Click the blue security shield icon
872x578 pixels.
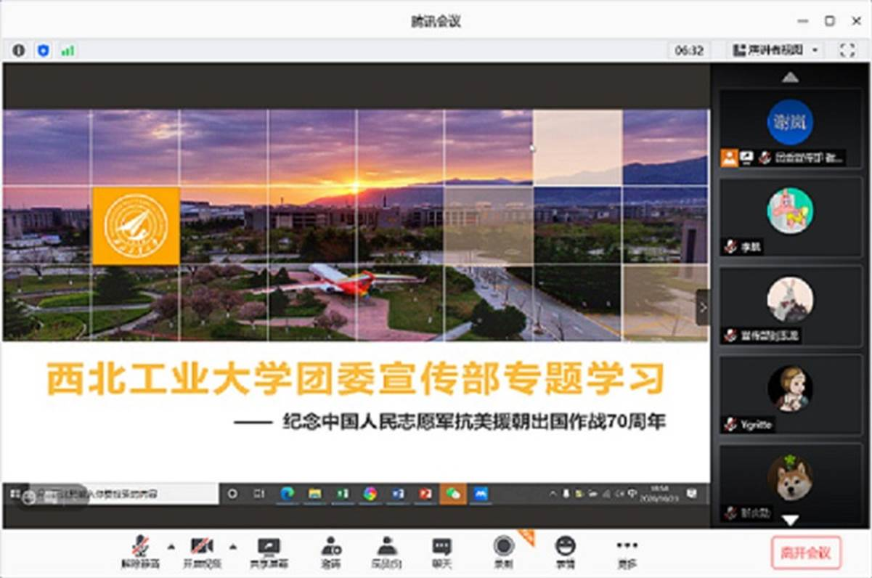43,50
